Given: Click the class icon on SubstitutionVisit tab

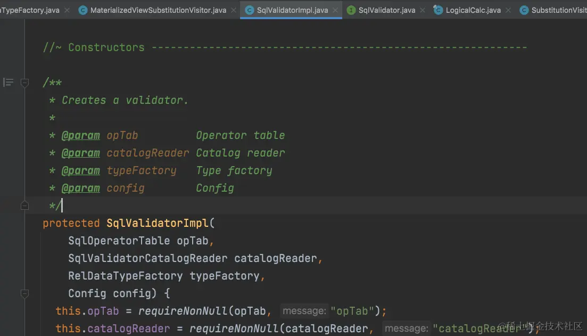Looking at the screenshot, I should pos(524,10).
